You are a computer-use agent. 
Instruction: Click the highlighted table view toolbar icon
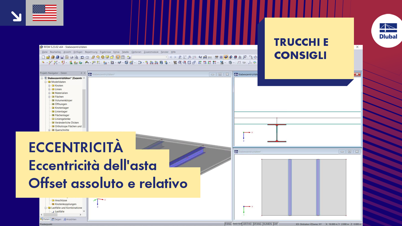(x=118, y=57)
